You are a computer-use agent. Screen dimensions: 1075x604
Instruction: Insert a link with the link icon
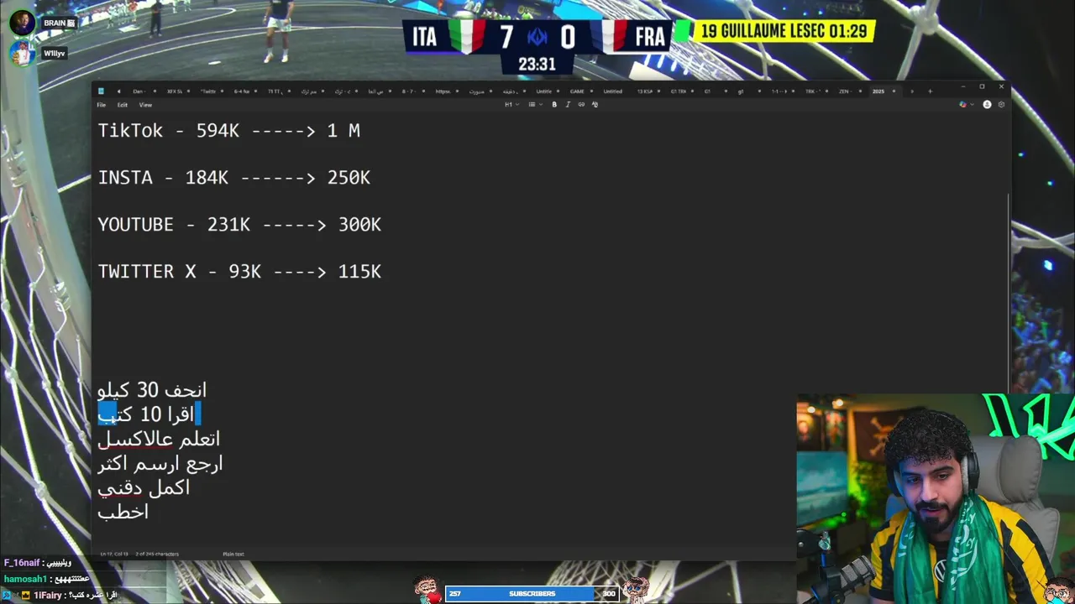click(581, 105)
